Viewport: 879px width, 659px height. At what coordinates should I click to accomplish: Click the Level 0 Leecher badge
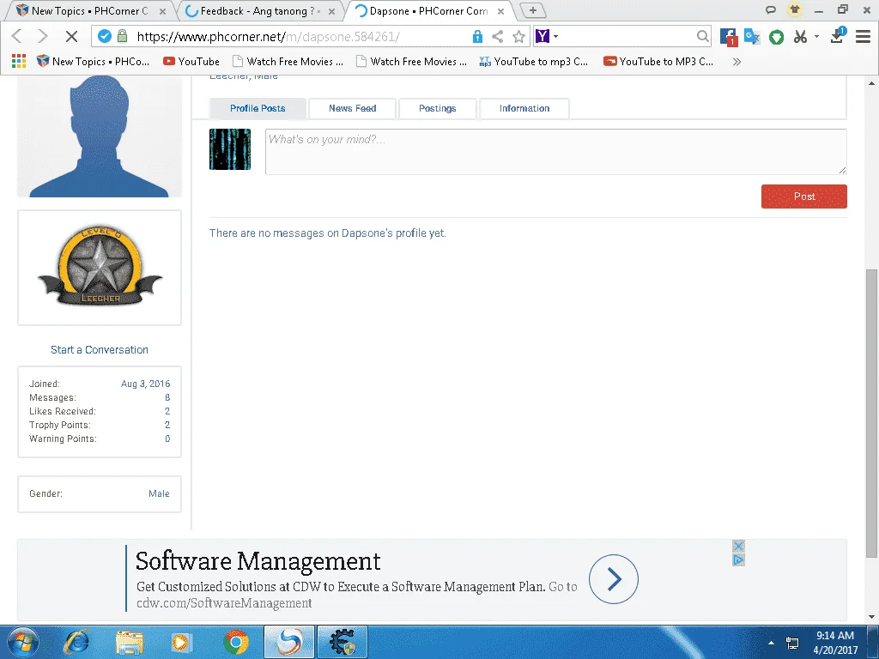pos(100,268)
